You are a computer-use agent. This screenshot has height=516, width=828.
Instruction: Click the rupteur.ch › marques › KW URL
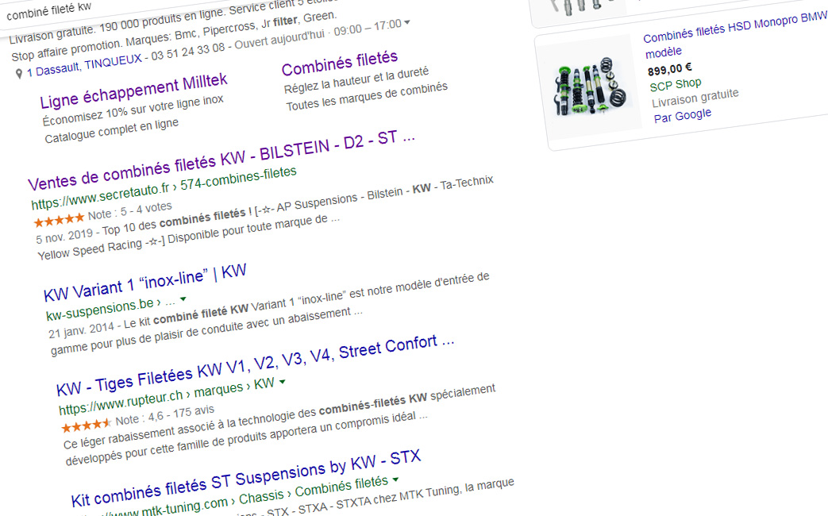(x=167, y=395)
